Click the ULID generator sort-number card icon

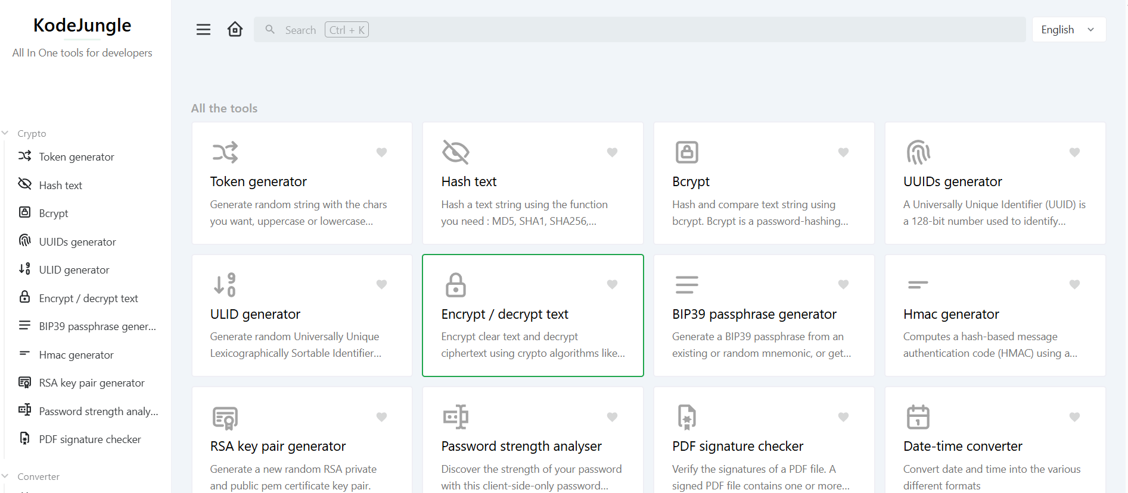click(x=225, y=284)
